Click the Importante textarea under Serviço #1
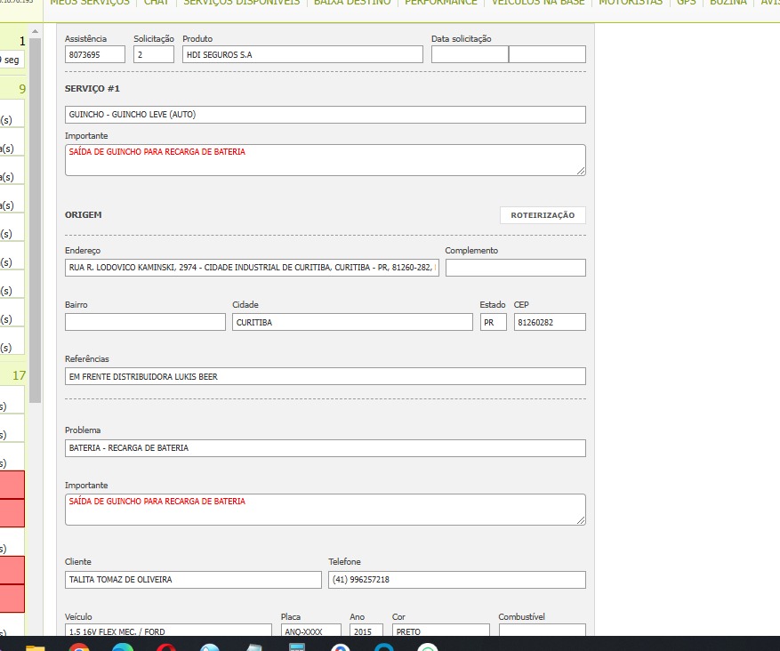780x651 pixels. tap(326, 160)
